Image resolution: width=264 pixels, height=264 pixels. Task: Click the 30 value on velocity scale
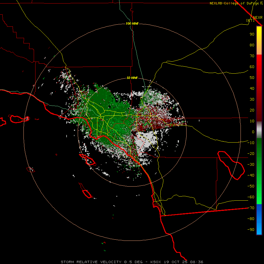[252, 99]
